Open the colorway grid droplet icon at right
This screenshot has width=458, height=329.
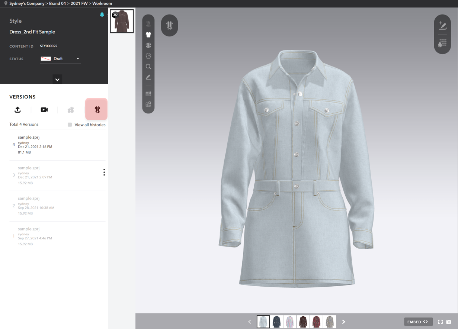pyautogui.click(x=442, y=43)
